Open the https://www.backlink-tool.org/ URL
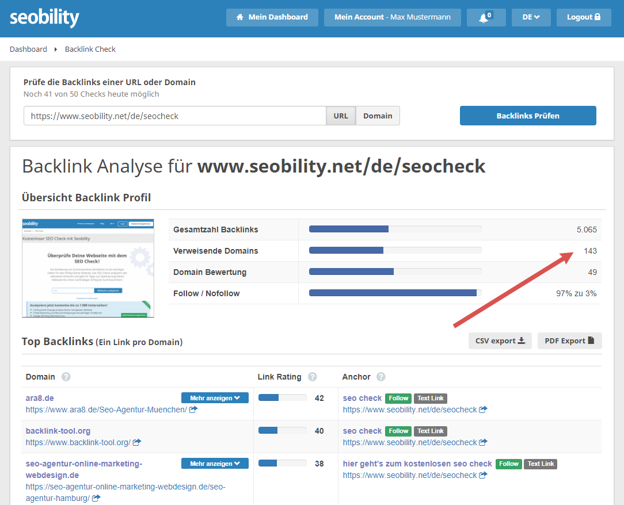 coord(78,442)
